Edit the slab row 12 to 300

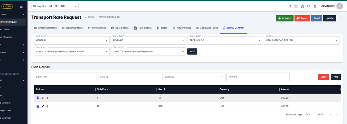click(42, 106)
